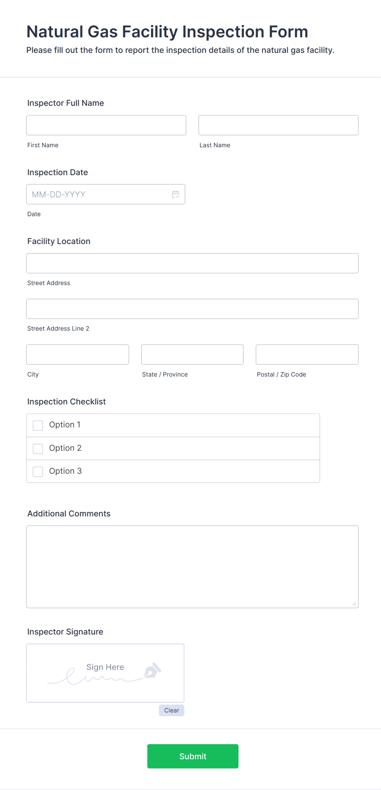Check the Option 2 checkbox
Image resolution: width=381 pixels, height=790 pixels.
pyautogui.click(x=38, y=449)
